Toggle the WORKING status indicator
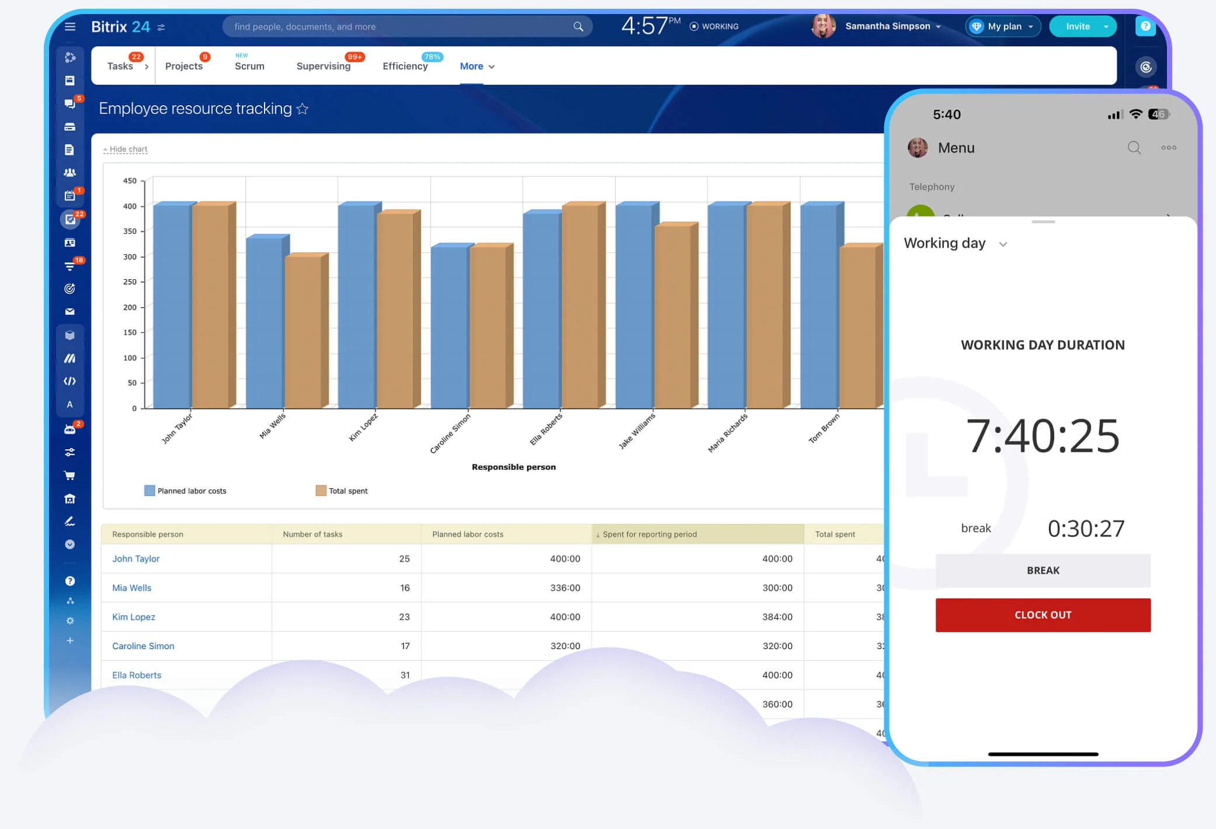Screen dimensions: 1216x829 coord(714,26)
